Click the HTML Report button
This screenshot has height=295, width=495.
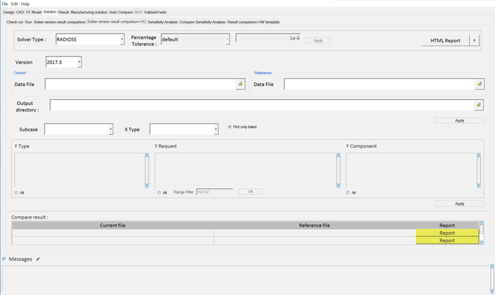[x=444, y=40]
